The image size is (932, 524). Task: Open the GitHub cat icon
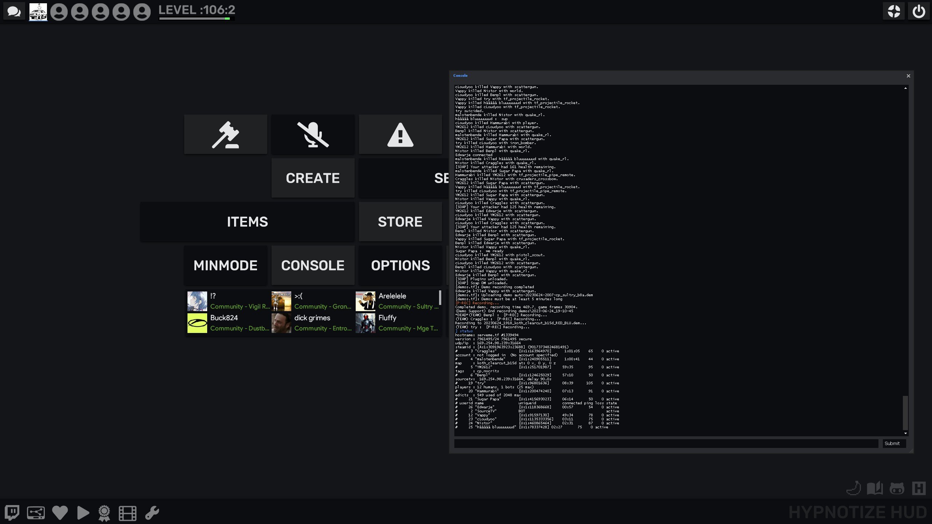(x=897, y=488)
